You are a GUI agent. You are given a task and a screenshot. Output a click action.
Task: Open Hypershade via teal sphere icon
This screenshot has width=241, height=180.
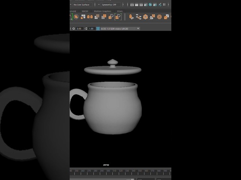(150, 4)
